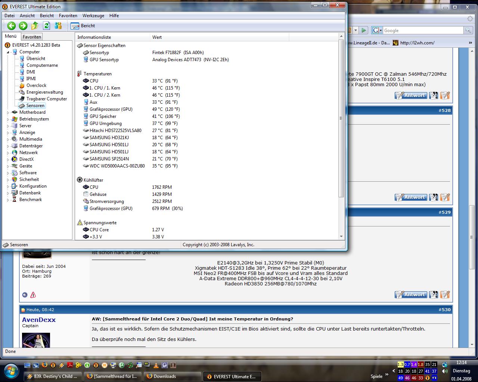This screenshot has width=478, height=382.
Task: Open the Bericht report toolbar button
Action: pos(83,26)
